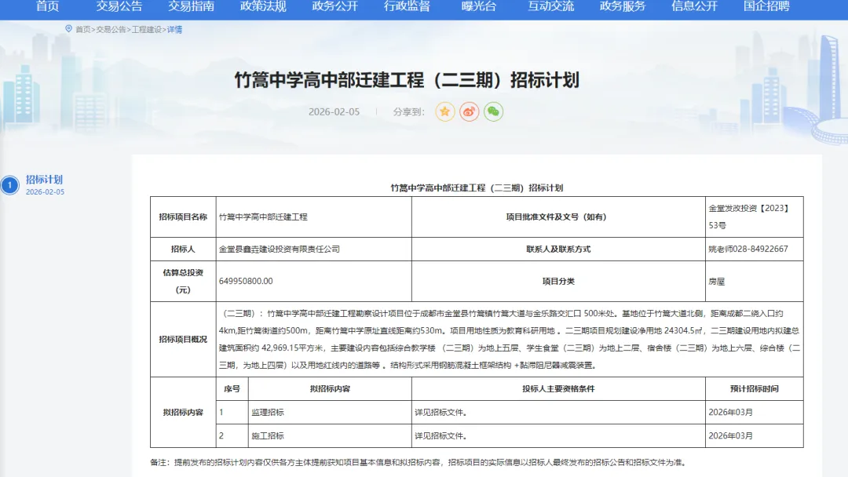Open 互动交流 navigation menu
Screen dimensions: 848x477
click(x=550, y=6)
